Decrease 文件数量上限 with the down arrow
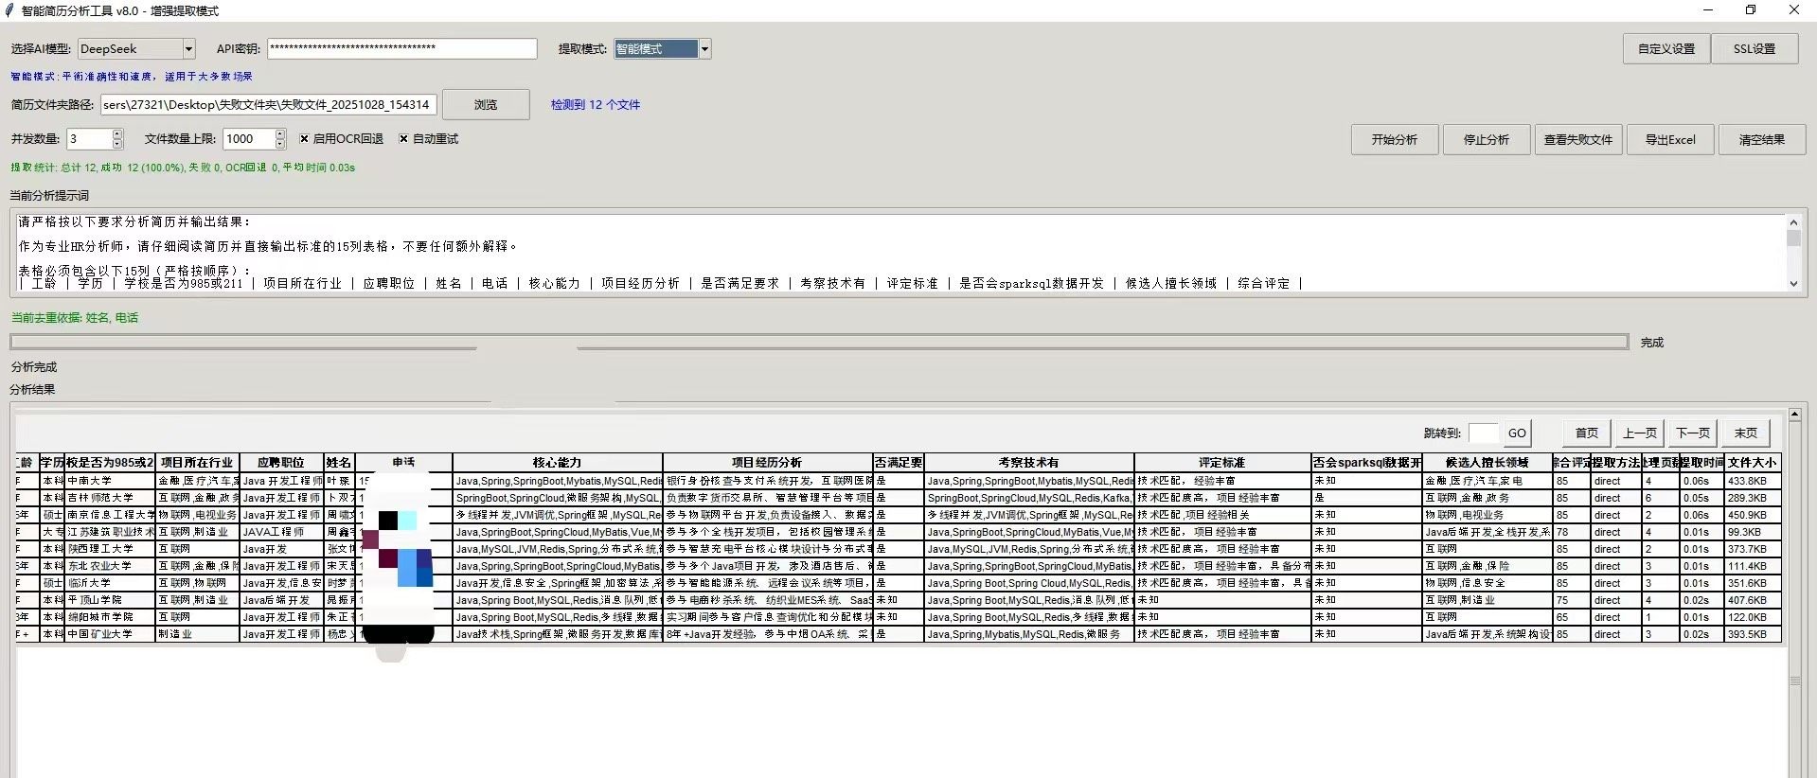This screenshot has height=778, width=1817. point(280,144)
